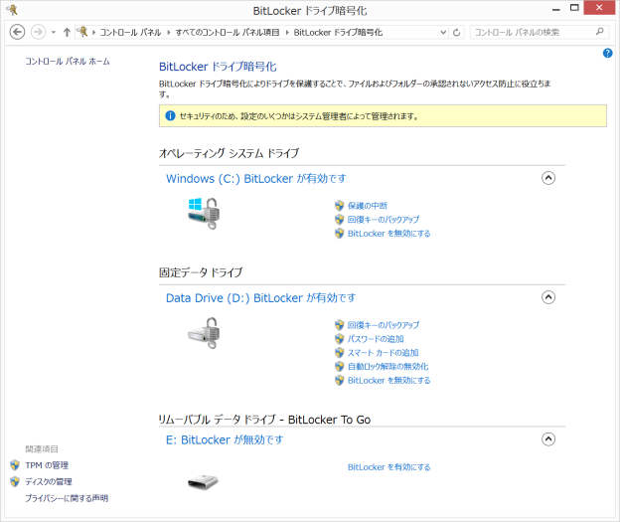
Task: Click the info icon in yellow notice
Action: tap(170, 116)
